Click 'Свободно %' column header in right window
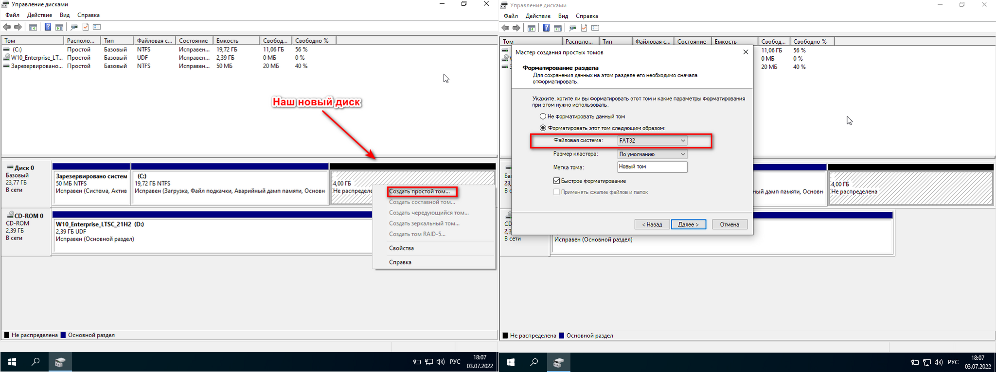The image size is (996, 372). (x=812, y=42)
